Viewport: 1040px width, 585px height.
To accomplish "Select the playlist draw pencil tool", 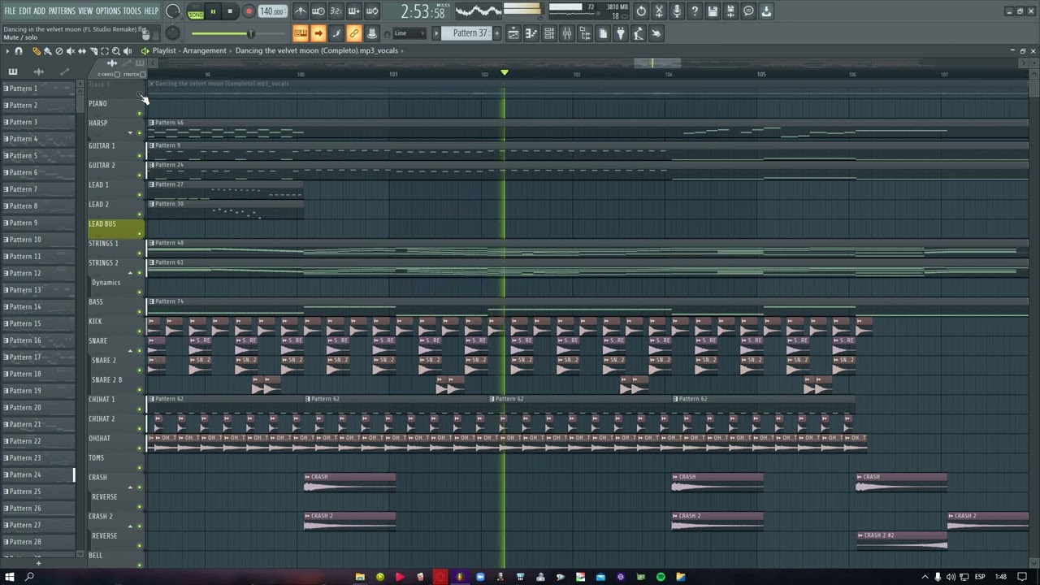I will click(36, 51).
